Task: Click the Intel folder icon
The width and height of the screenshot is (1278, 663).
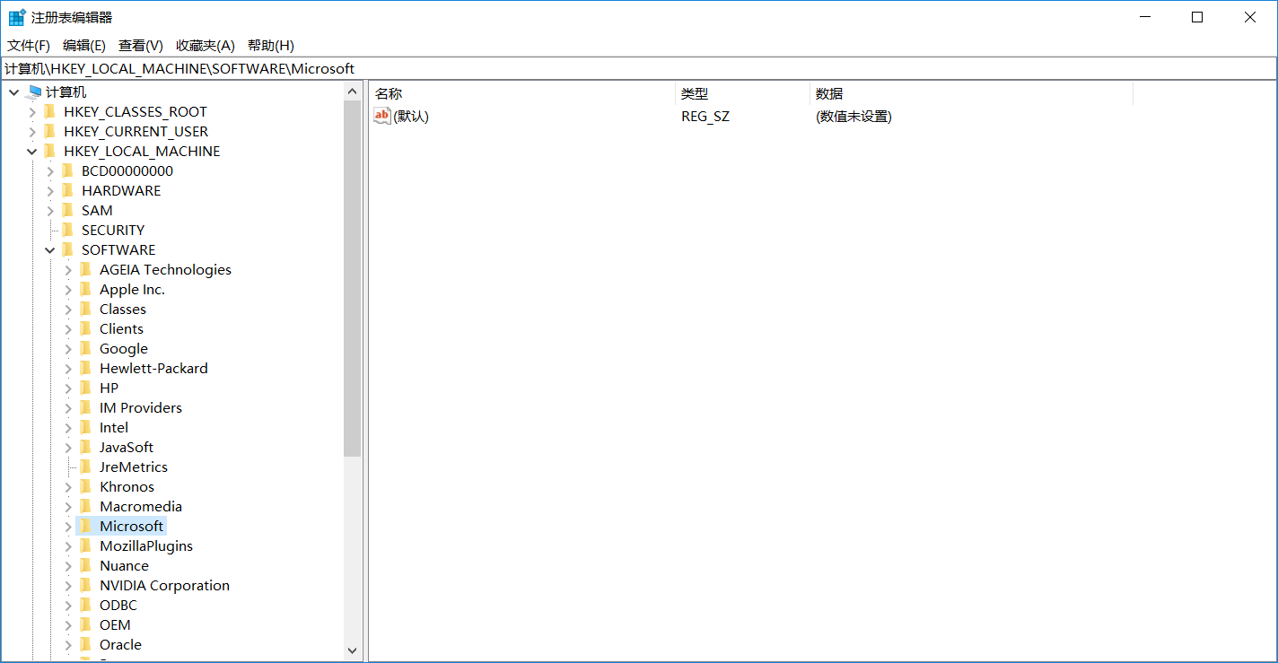Action: coord(86,427)
